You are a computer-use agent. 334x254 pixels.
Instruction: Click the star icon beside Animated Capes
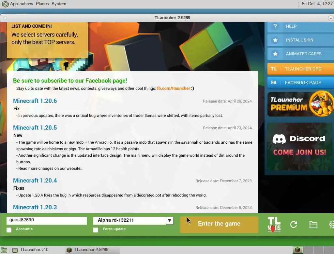tap(275, 54)
